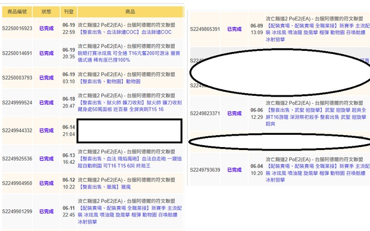Click the 刊登 column header

tap(69, 11)
